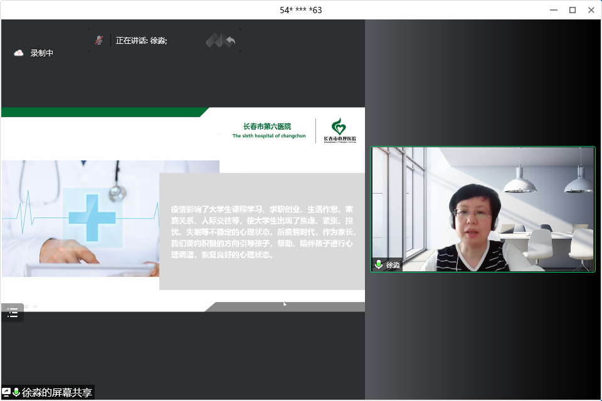The height and width of the screenshot is (401, 602).
Task: Click the 正在讲话: 徐淼 speaker indicator
Action: click(141, 41)
